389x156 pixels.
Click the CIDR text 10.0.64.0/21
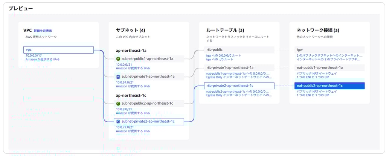[x=125, y=82]
